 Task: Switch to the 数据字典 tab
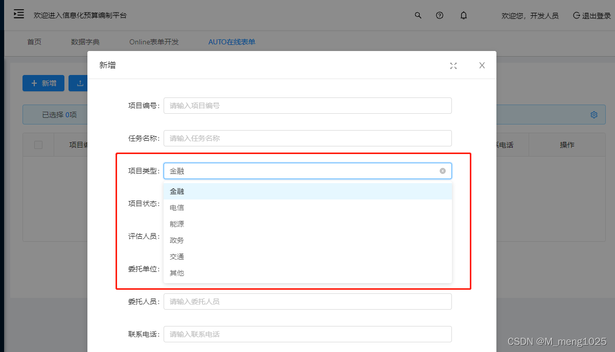85,42
